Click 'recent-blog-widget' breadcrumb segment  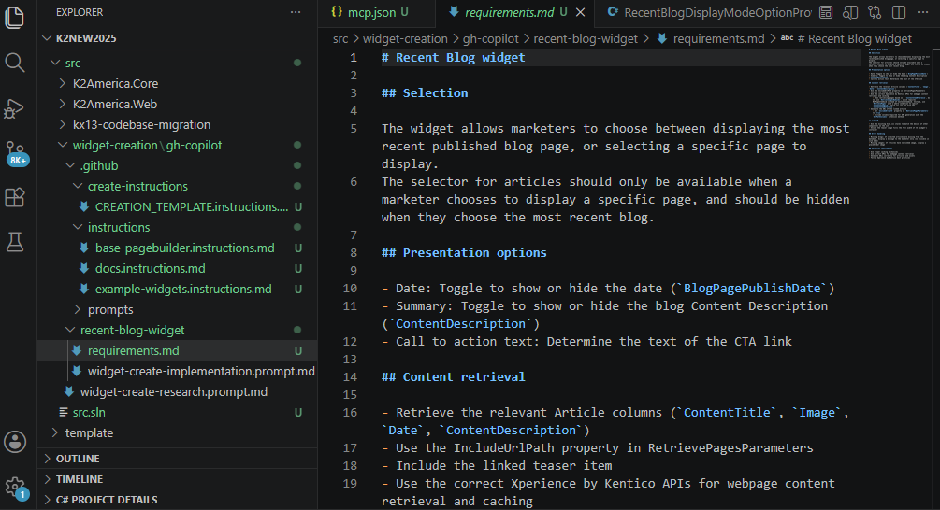pyautogui.click(x=586, y=39)
